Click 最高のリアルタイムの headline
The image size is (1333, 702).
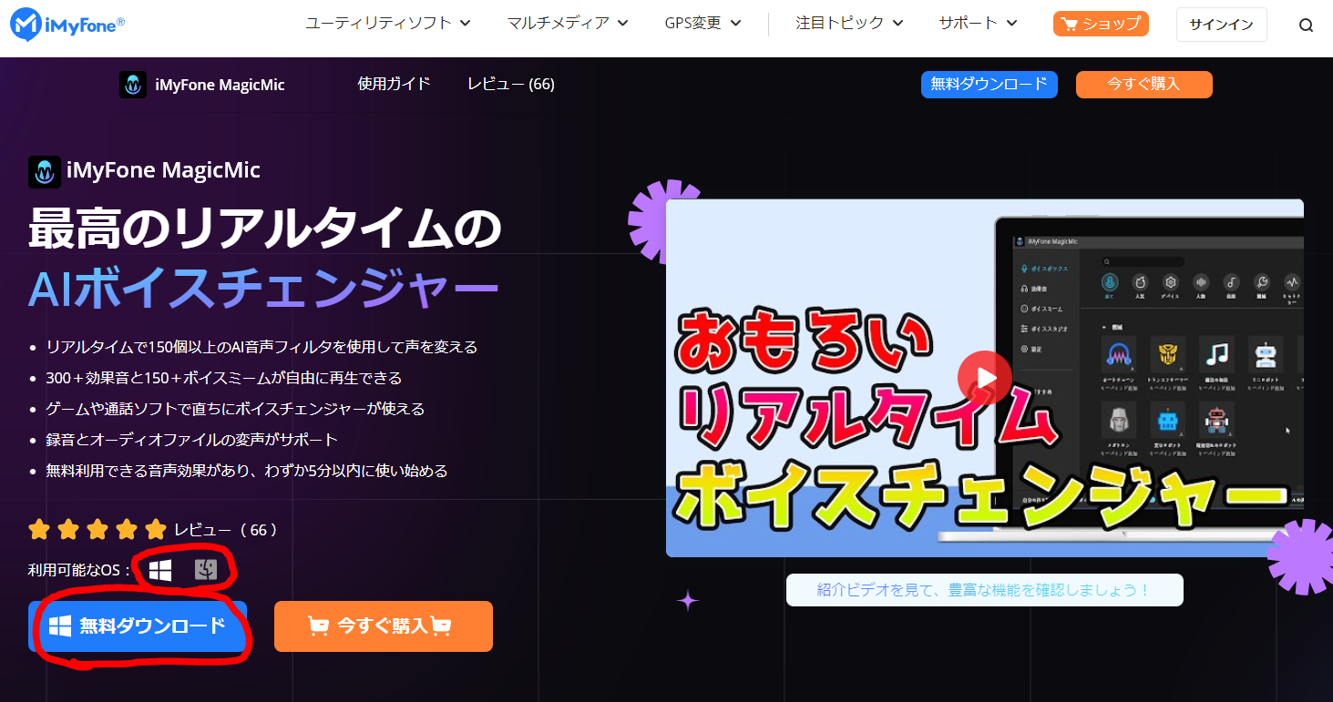(265, 228)
